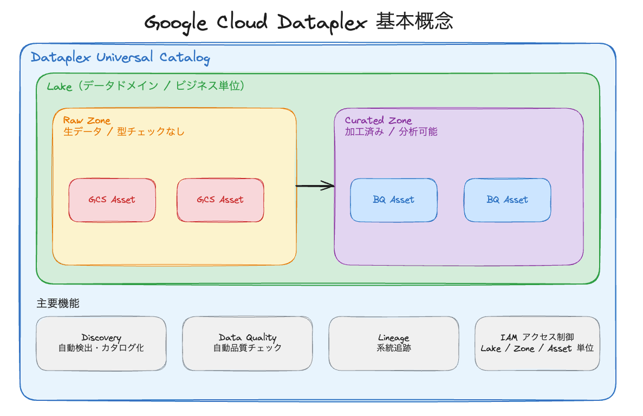Select the Data Quality 自動品質チェック box

click(x=247, y=344)
